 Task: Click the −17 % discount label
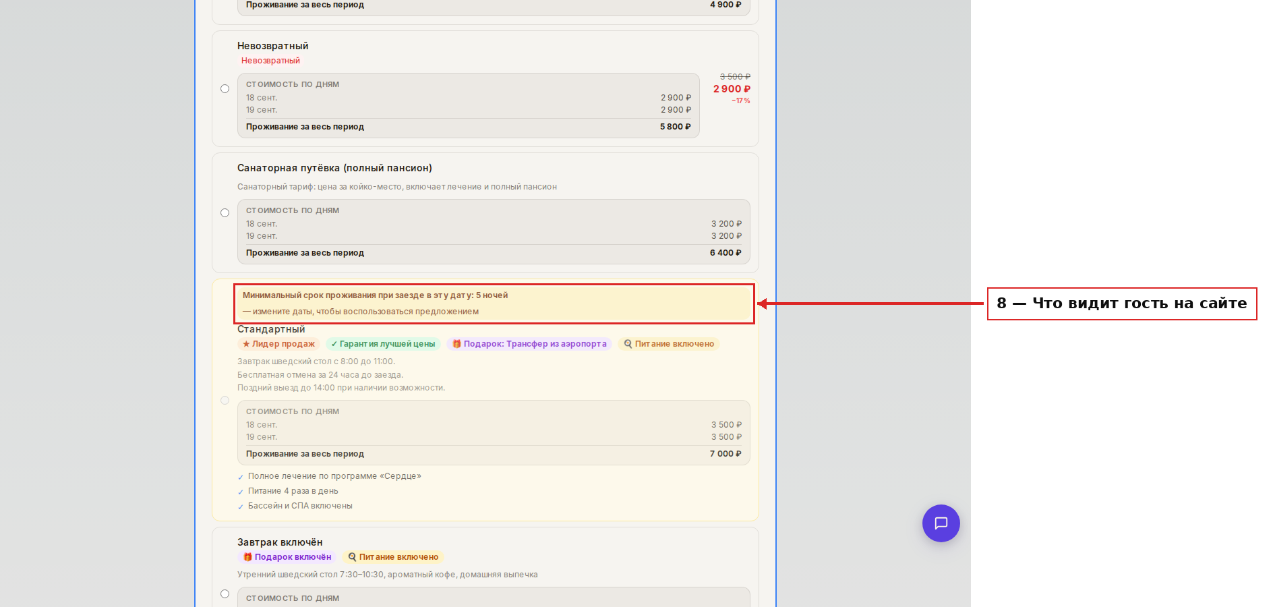pos(741,101)
